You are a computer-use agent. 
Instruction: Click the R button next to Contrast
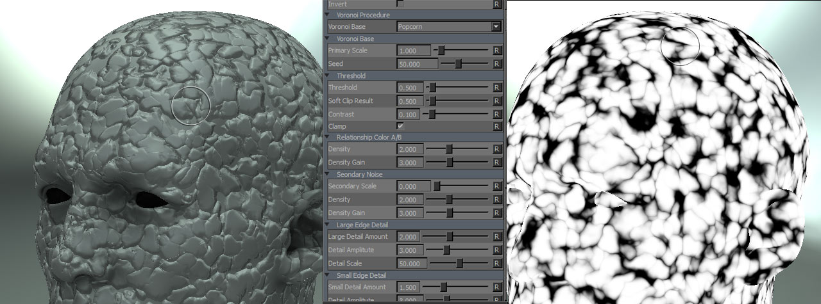coord(496,115)
